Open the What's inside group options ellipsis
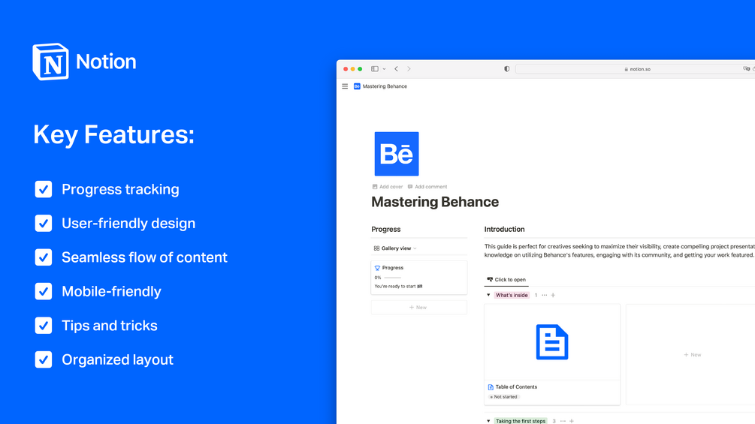755x424 pixels. pos(545,295)
